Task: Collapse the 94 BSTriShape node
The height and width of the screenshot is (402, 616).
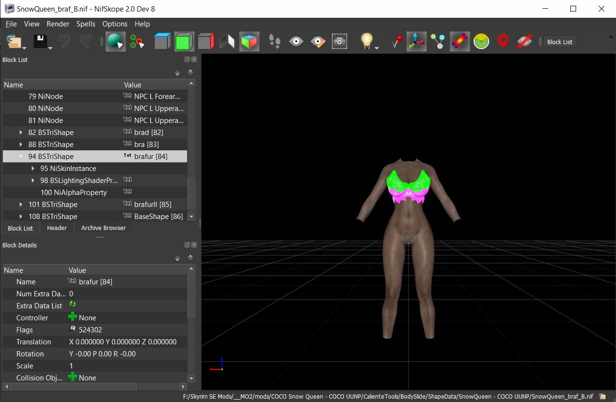Action: click(x=21, y=156)
